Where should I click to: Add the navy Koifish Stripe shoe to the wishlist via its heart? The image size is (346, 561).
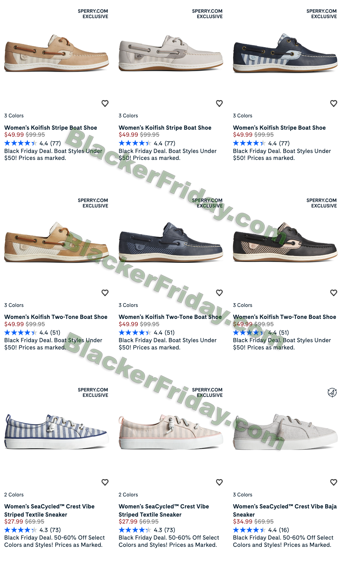click(x=334, y=103)
